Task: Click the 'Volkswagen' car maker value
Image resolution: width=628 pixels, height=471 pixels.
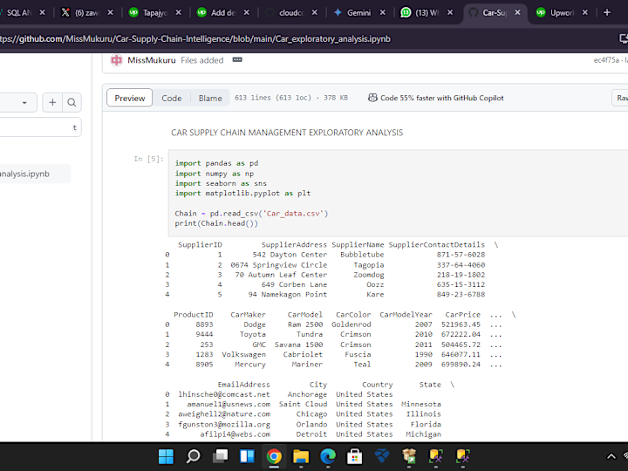Action: 243,354
